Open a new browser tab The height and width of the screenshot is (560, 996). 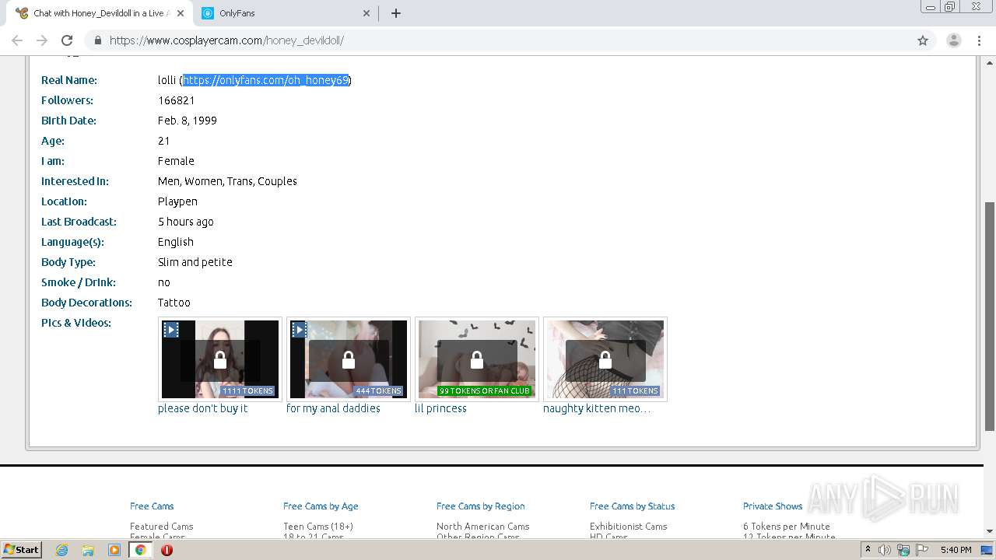point(395,13)
